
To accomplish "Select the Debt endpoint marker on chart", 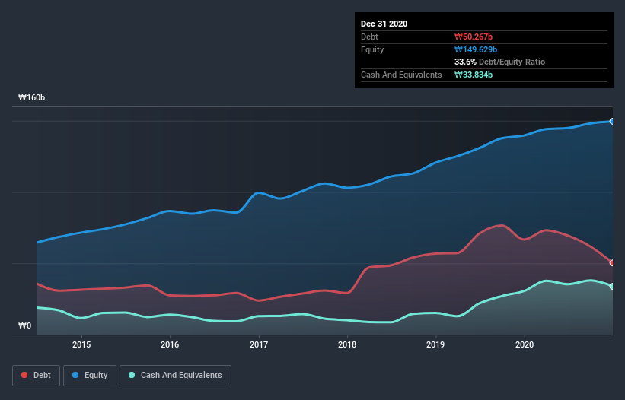I will click(612, 262).
